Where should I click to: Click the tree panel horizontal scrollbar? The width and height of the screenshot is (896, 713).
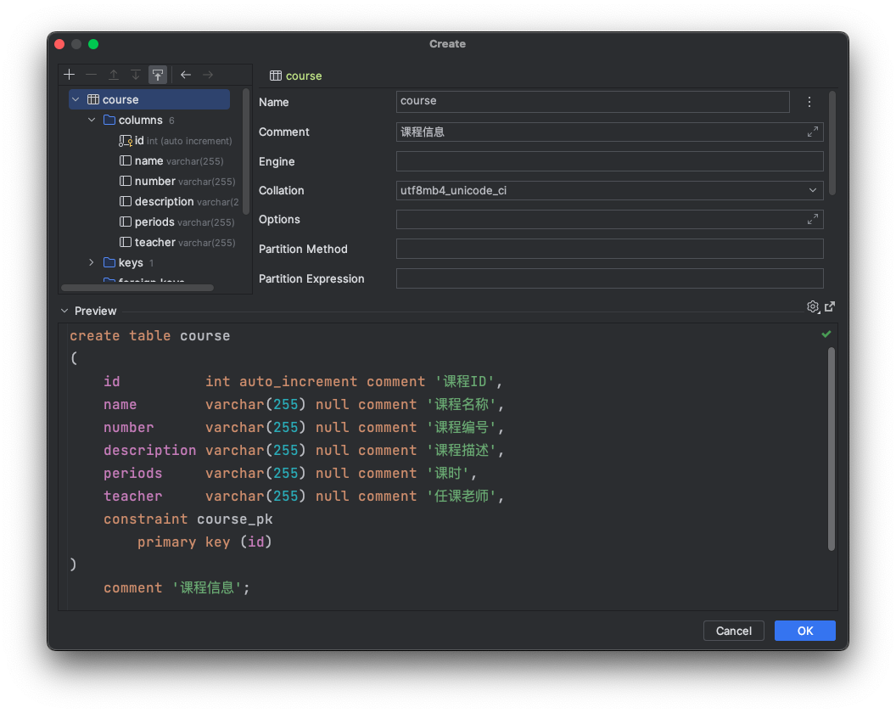(137, 289)
